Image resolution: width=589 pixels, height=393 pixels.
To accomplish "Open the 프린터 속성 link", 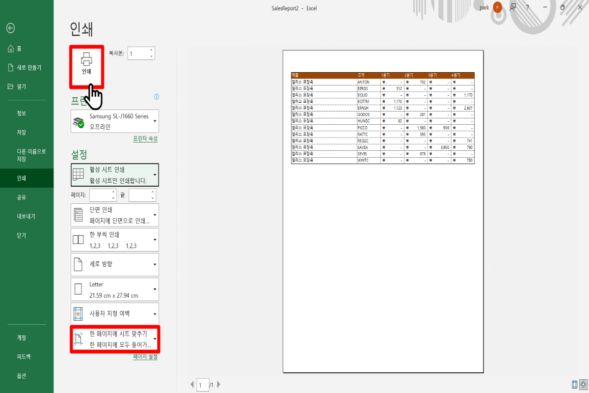I will 145,139.
